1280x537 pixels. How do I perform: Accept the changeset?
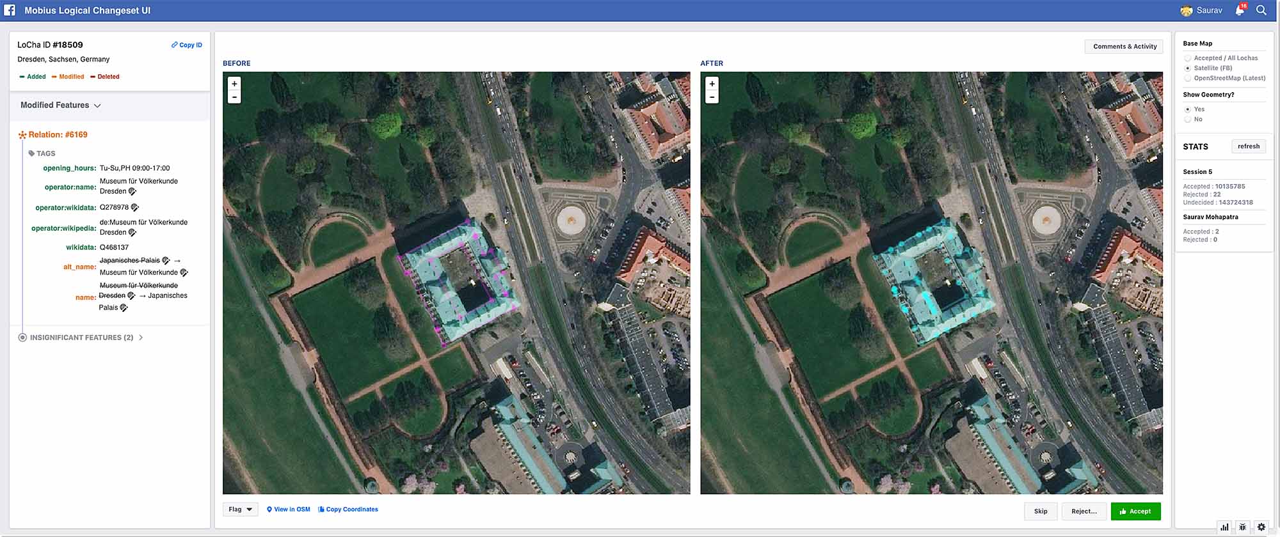pos(1135,511)
